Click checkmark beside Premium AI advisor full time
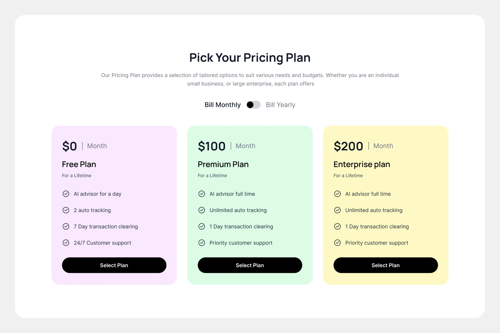This screenshot has height=333, width=500. [202, 194]
